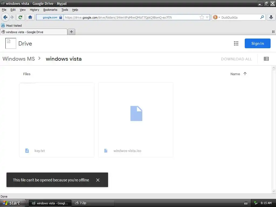
Task: Click the windows vista breadcrumb title
Action: (x=64, y=58)
